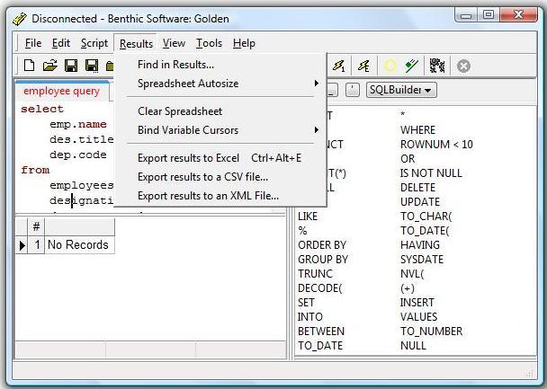Click the grey circled-X stop icon
The image size is (547, 389).
tap(463, 66)
